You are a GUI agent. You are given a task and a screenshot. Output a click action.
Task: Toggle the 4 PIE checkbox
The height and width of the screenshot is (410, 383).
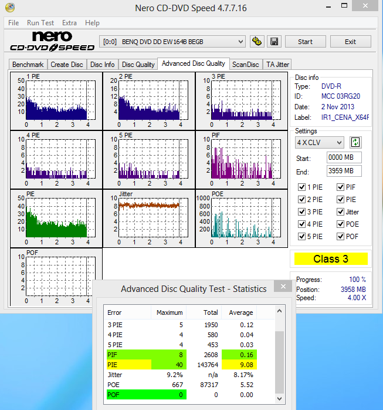(301, 224)
